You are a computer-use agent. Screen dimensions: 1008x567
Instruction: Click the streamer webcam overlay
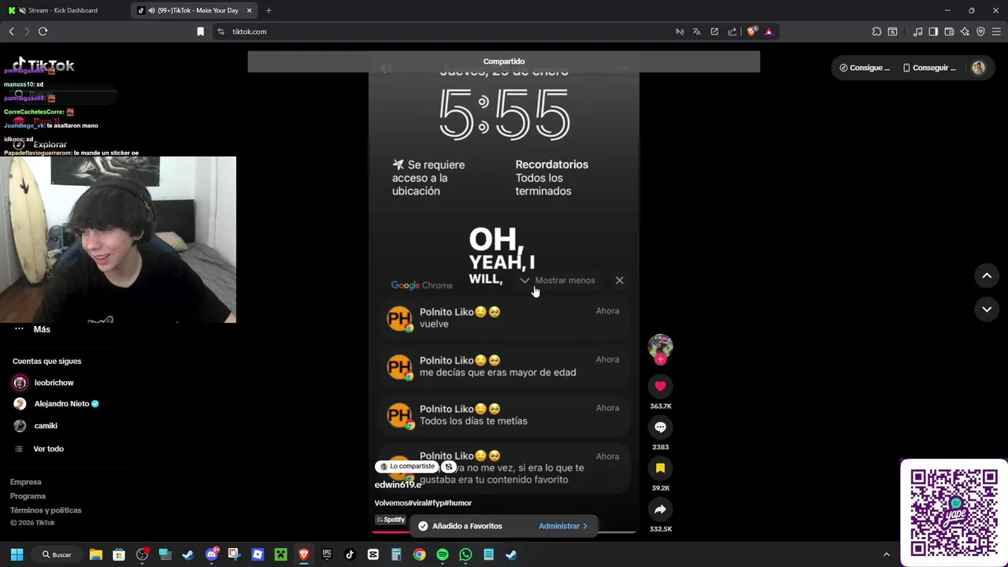118,239
